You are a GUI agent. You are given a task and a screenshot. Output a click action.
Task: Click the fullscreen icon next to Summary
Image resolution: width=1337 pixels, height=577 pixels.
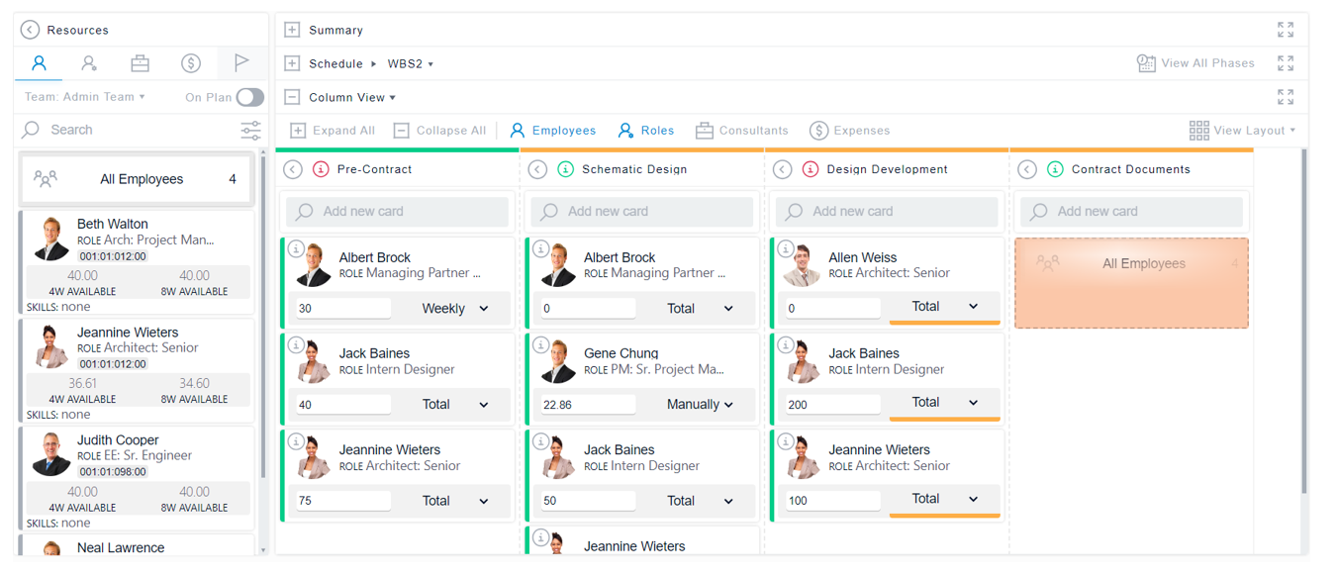1285,29
